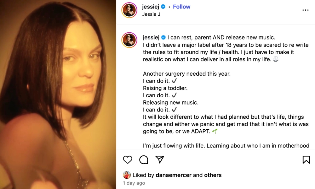Image resolution: width=315 pixels, height=189 pixels.
Task: Click the small liker avatar thumbnail
Action: coord(127,175)
